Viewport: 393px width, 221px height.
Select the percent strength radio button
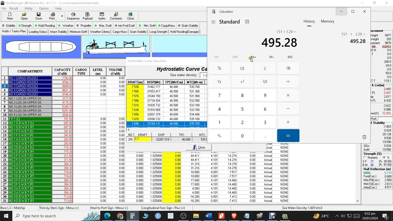click(x=384, y=157)
